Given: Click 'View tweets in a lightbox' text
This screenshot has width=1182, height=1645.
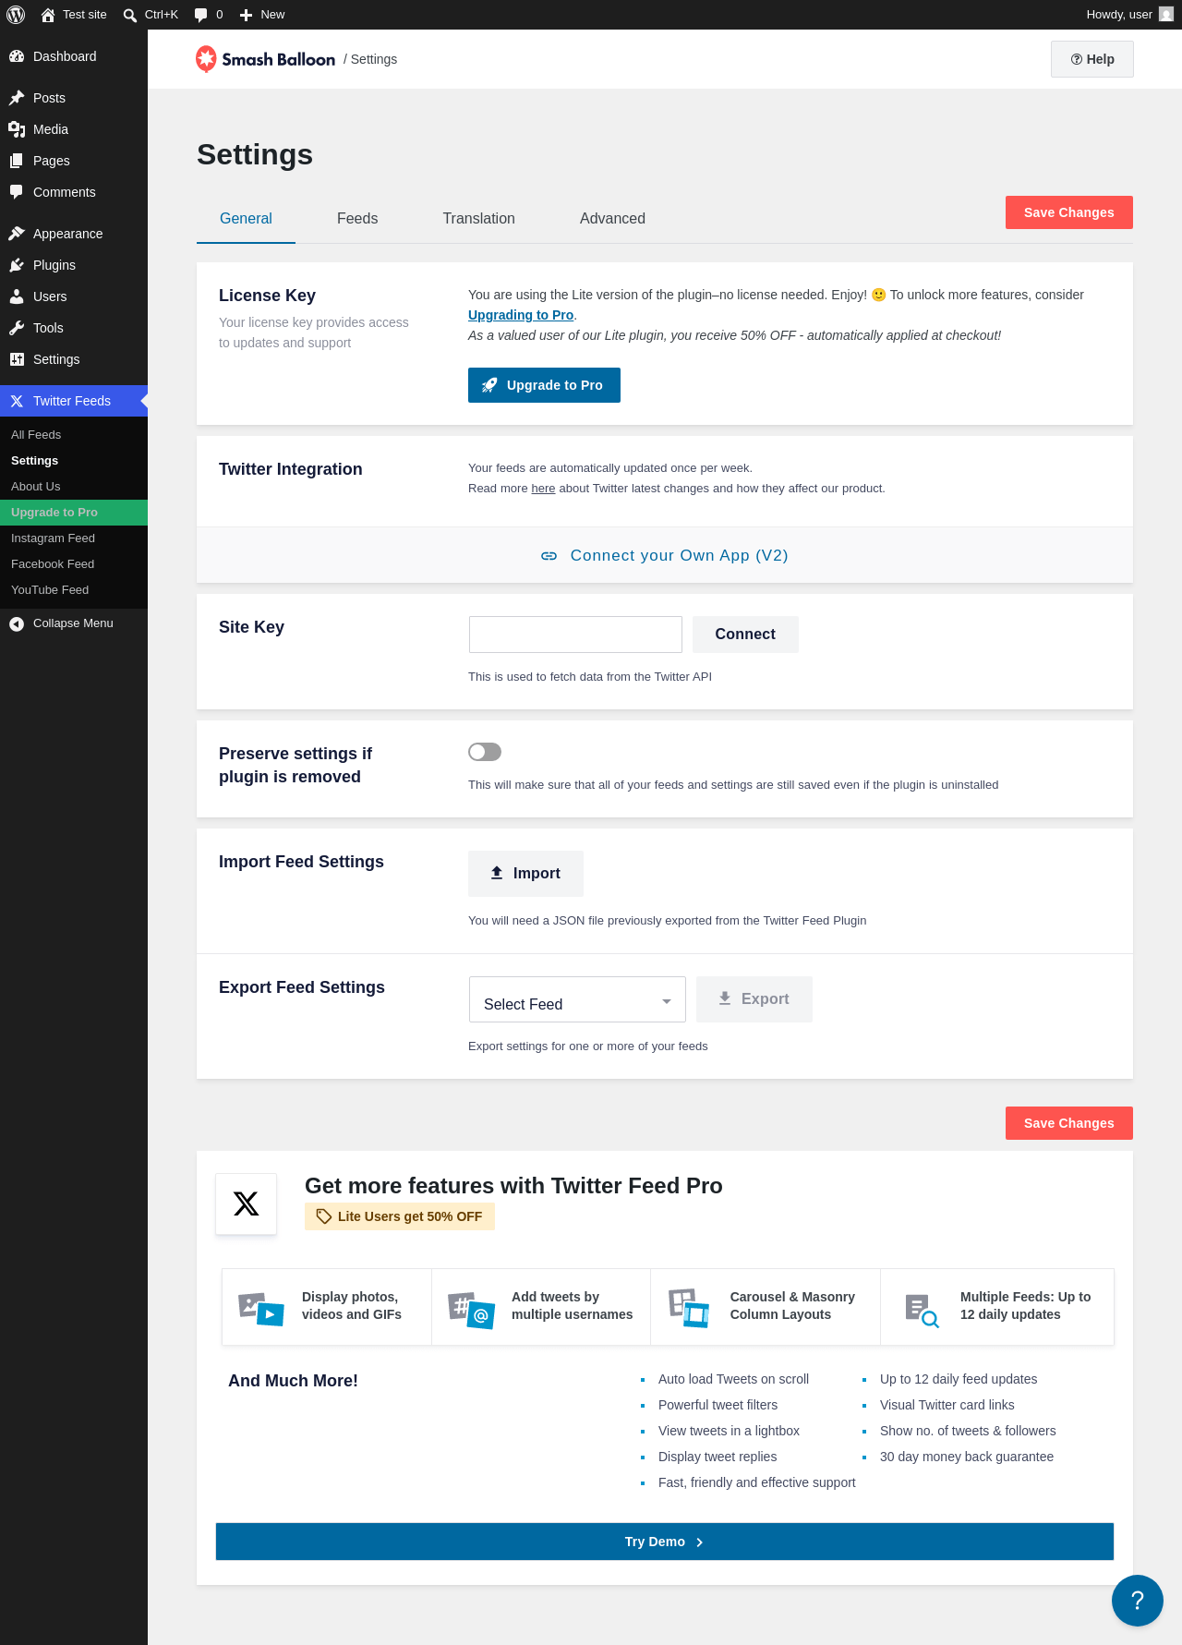Looking at the screenshot, I should [729, 1431].
